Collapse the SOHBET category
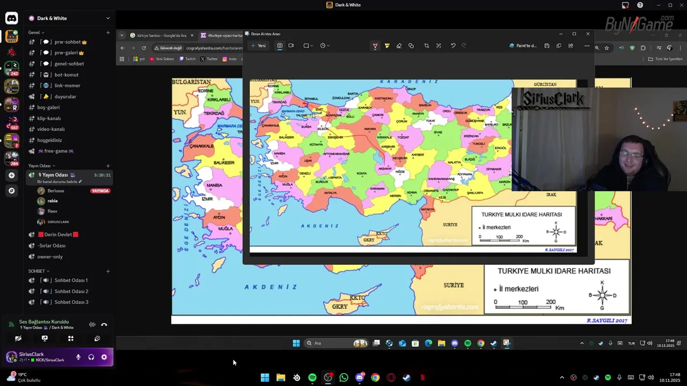 coord(39,271)
